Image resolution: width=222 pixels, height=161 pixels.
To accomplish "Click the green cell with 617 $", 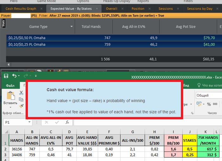I will tap(208, 149).
